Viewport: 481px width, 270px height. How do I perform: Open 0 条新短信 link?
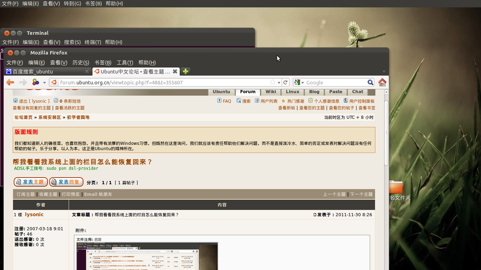click(x=70, y=101)
